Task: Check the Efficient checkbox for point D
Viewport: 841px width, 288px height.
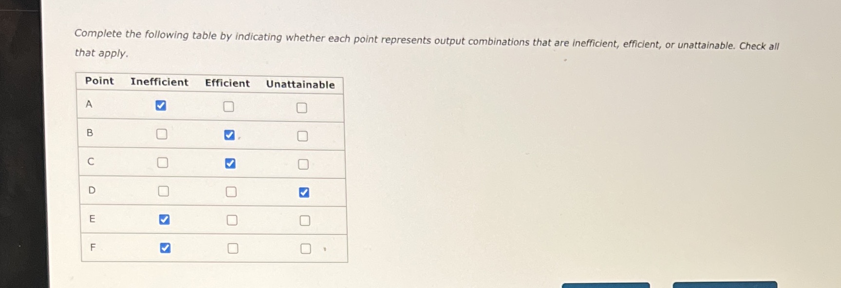Action: 231,192
